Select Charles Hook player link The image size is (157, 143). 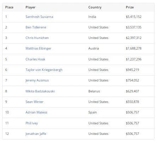35,59
